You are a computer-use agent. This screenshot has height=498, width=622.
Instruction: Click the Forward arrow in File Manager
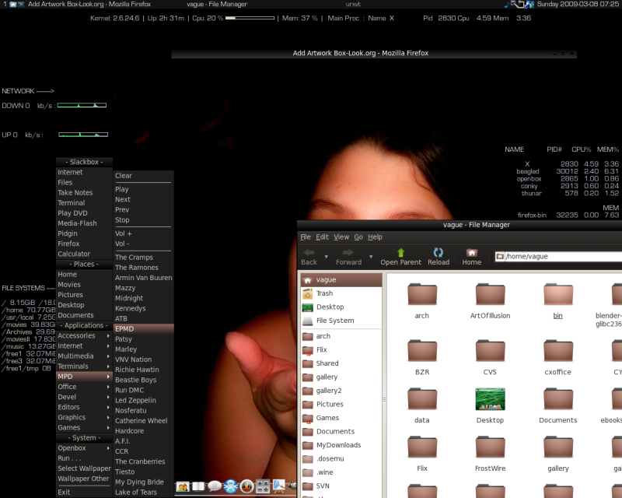348,253
